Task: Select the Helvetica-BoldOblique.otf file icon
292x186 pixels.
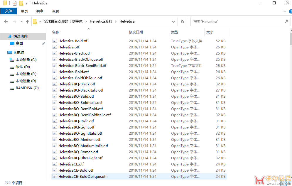Action: coord(55,78)
